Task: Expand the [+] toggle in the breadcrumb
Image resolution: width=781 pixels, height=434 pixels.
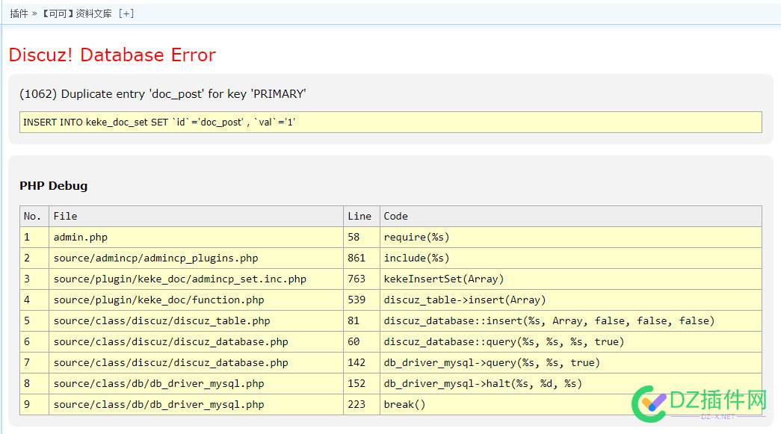Action: 126,13
